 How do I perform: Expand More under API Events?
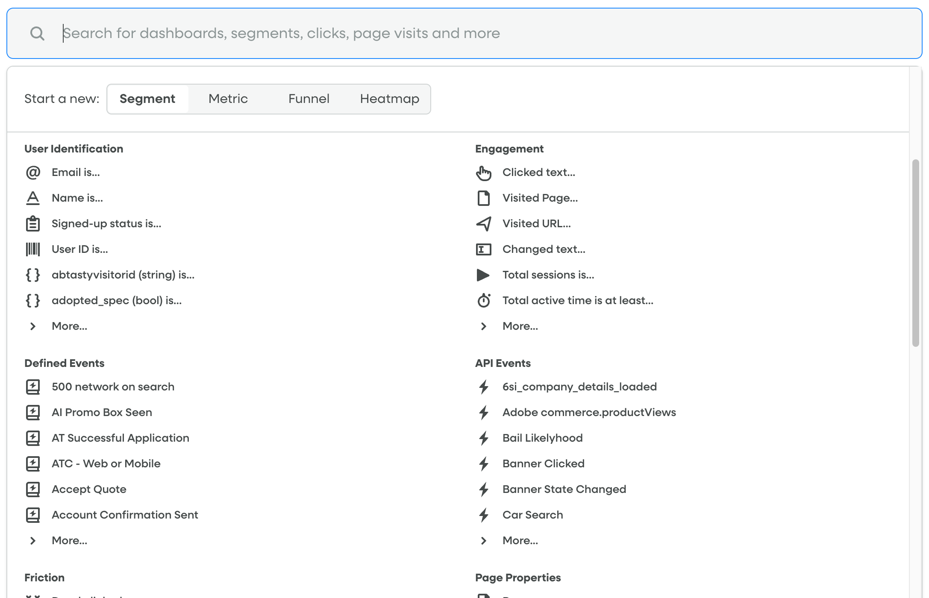point(520,541)
